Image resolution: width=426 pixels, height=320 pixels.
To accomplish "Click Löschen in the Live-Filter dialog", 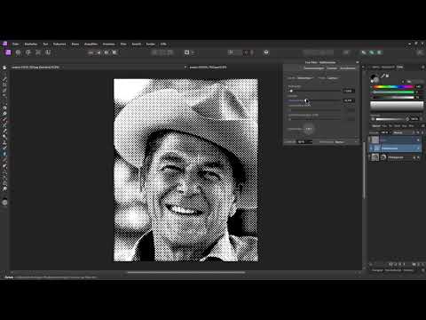I will (332, 68).
